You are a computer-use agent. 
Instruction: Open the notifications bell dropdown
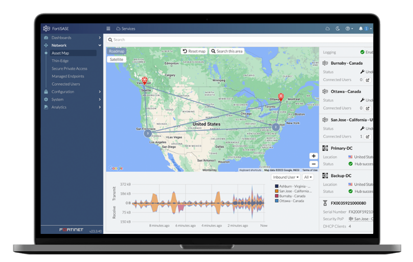365,29
